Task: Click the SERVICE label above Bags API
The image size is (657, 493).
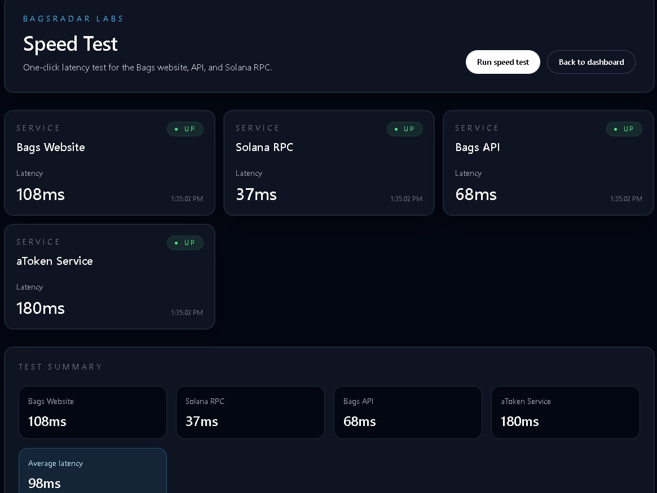Action: [x=477, y=128]
